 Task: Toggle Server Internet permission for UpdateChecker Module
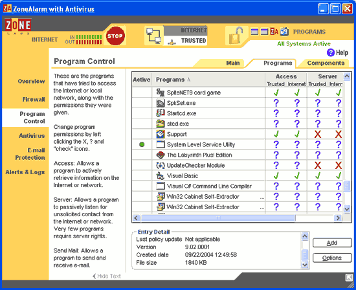coord(339,165)
